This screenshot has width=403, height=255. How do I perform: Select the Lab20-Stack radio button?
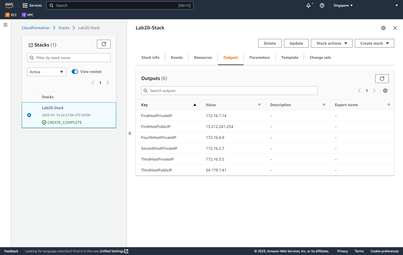point(29,115)
